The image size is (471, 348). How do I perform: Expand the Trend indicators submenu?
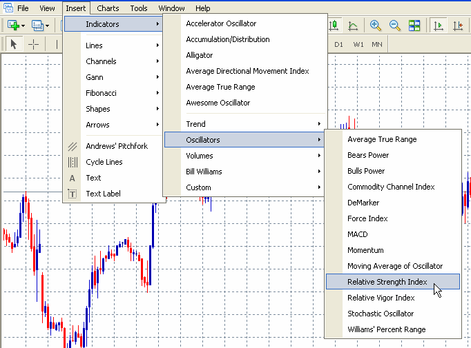pyautogui.click(x=244, y=124)
